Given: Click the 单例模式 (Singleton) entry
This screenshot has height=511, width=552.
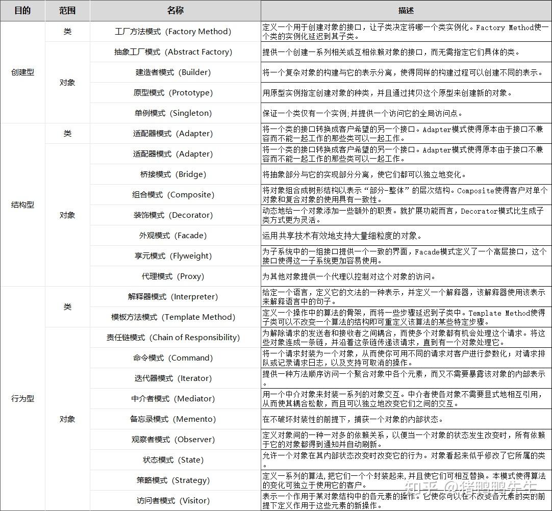Looking at the screenshot, I should click(174, 113).
